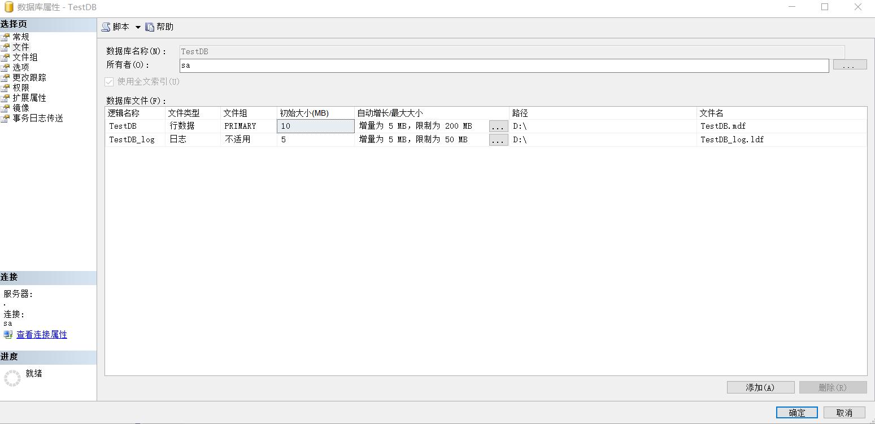The height and width of the screenshot is (424, 875).
Task: Open the 选项 page
Action: (x=20, y=67)
